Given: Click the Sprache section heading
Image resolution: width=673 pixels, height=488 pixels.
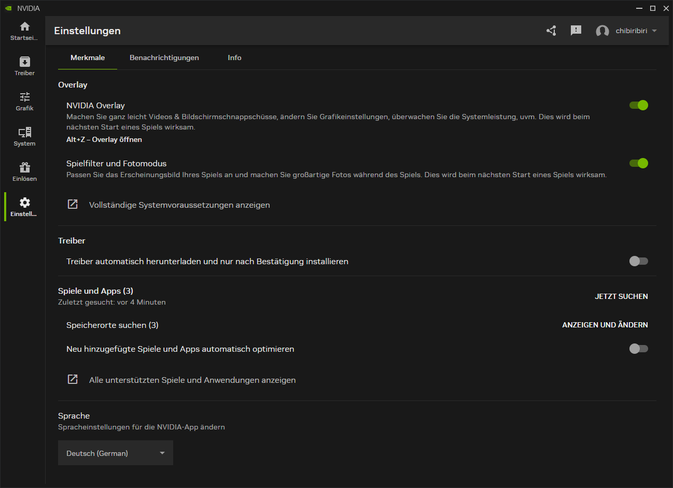Looking at the screenshot, I should pos(74,416).
